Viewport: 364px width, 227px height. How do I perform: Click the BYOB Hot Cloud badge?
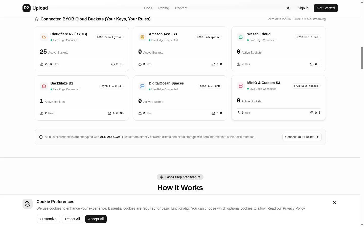click(x=307, y=37)
